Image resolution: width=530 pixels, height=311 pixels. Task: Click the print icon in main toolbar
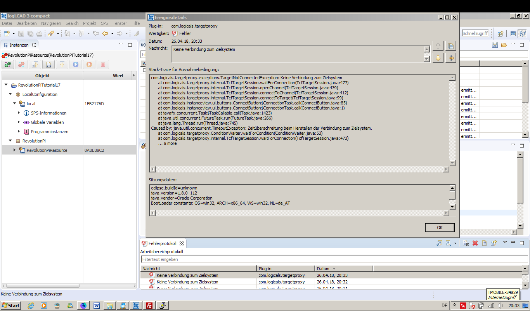pos(39,34)
